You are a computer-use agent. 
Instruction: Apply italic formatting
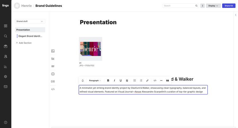114,80
